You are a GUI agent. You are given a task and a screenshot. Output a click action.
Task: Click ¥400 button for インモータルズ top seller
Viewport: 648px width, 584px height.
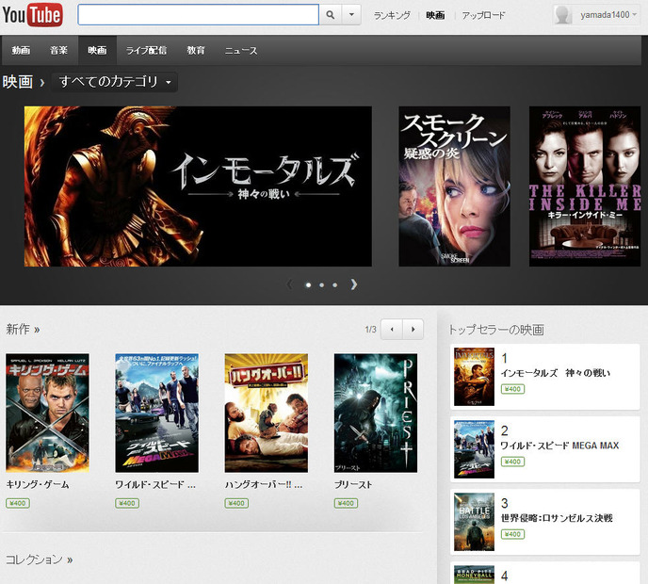pyautogui.click(x=512, y=389)
